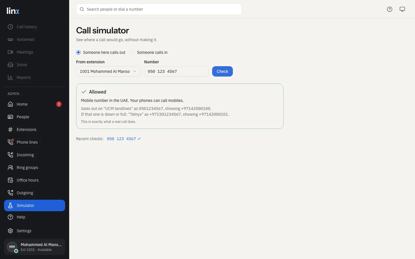Image resolution: width=415 pixels, height=259 pixels.
Task: Open Mohammed Al Mansoori profile card
Action: point(35,247)
